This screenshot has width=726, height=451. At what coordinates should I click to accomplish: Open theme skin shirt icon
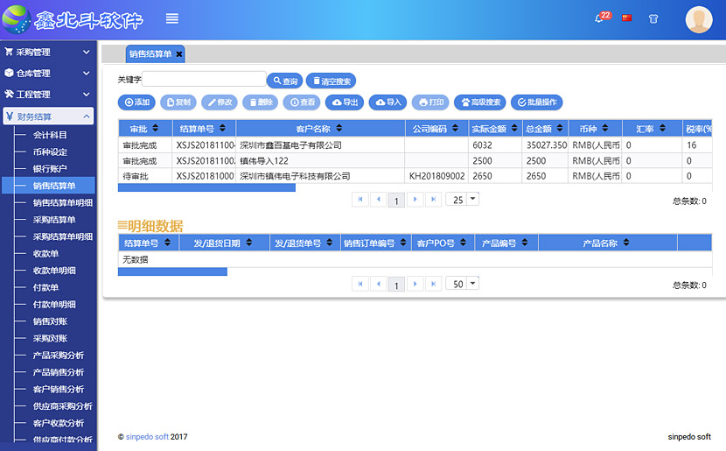point(653,18)
